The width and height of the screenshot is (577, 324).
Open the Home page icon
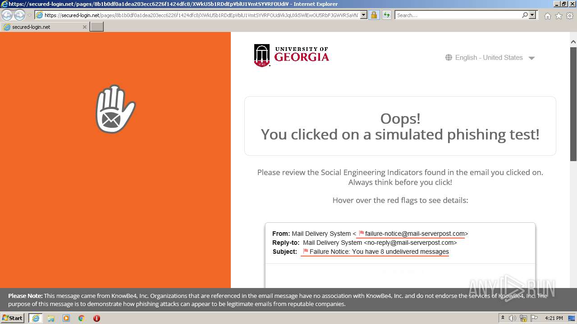coord(547,16)
